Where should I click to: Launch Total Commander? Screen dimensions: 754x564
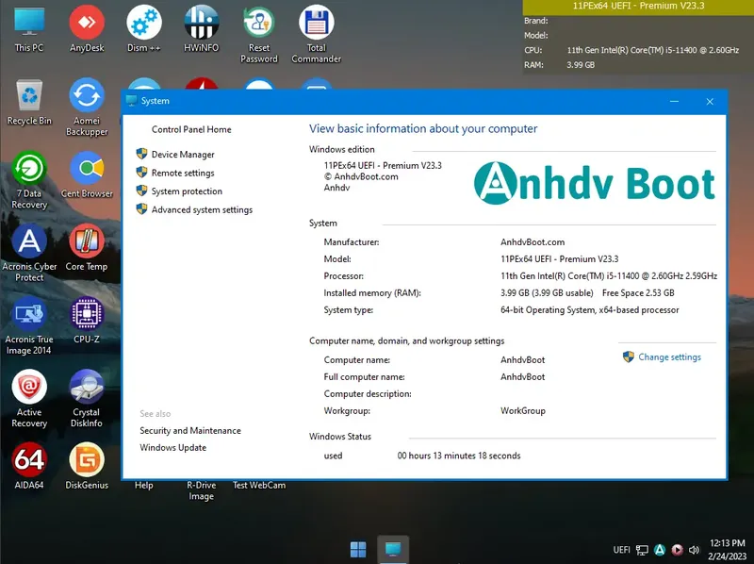(x=316, y=24)
